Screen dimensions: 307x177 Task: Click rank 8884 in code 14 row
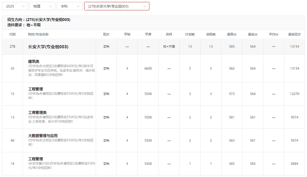pos(294,164)
